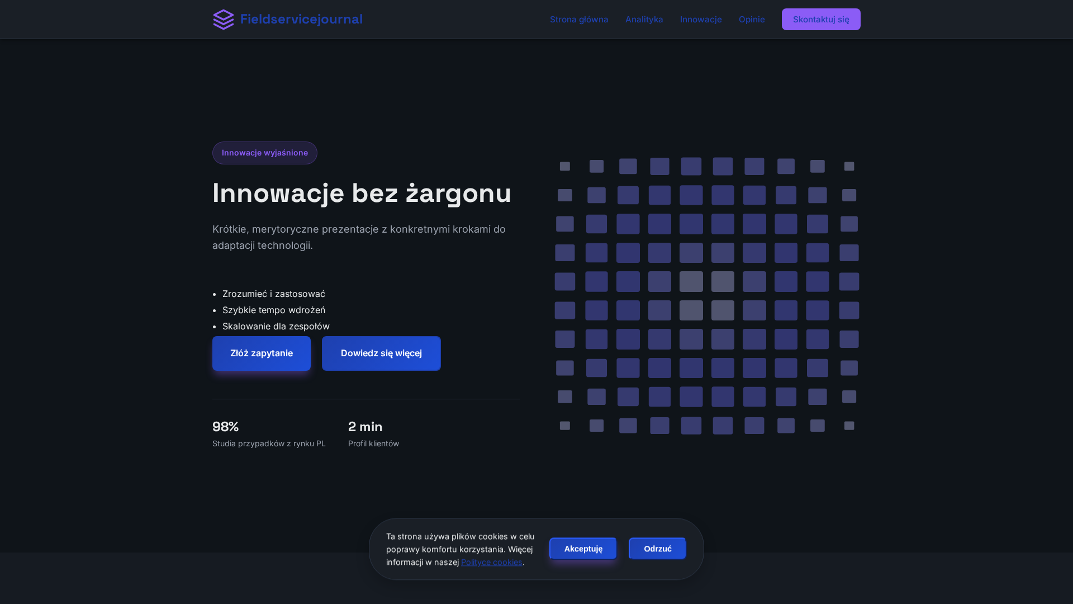The height and width of the screenshot is (604, 1073).
Task: Click the Studia przypadków z rynku PL label
Action: coord(269,443)
